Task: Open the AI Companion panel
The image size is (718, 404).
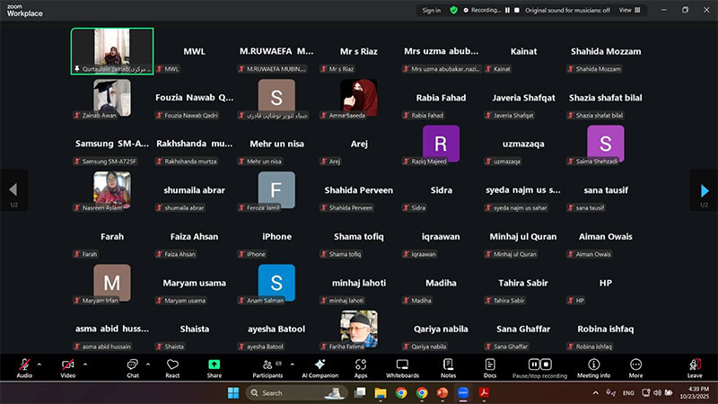Action: tap(320, 367)
